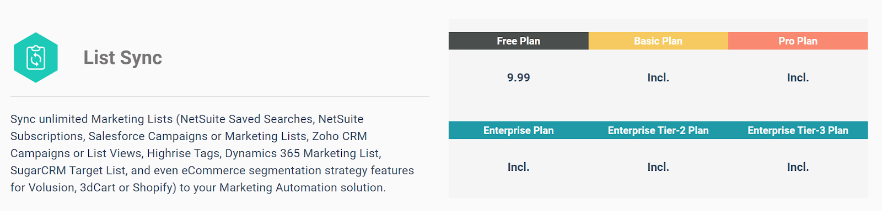Screen dimensions: 882x211
Task: Click the Free Plan header
Action: point(518,41)
